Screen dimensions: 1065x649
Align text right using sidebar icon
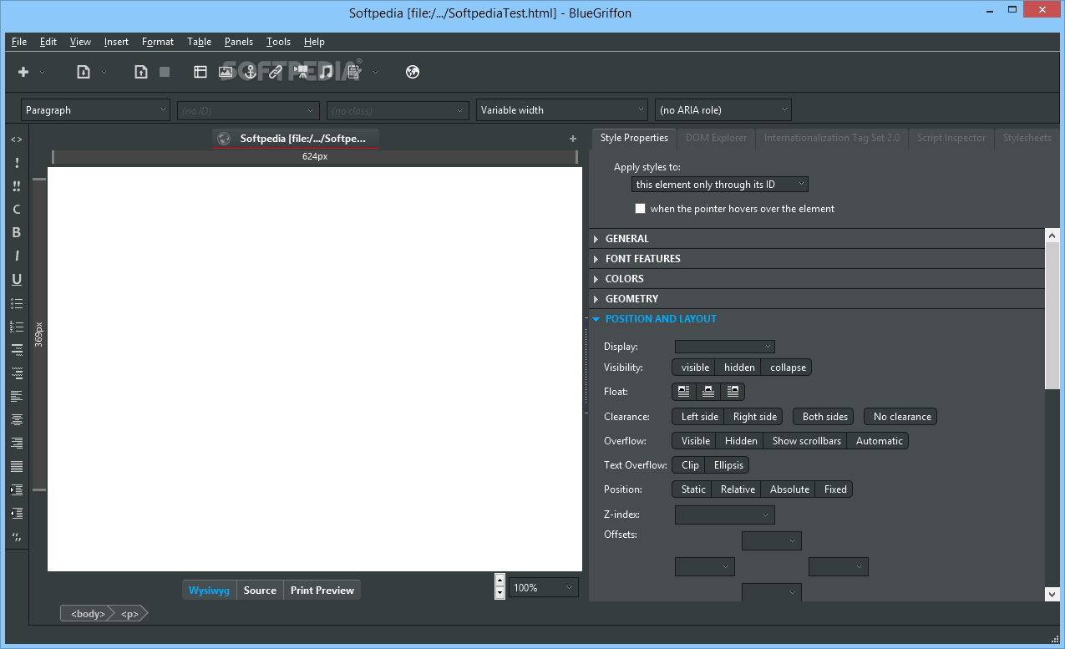pyautogui.click(x=16, y=443)
